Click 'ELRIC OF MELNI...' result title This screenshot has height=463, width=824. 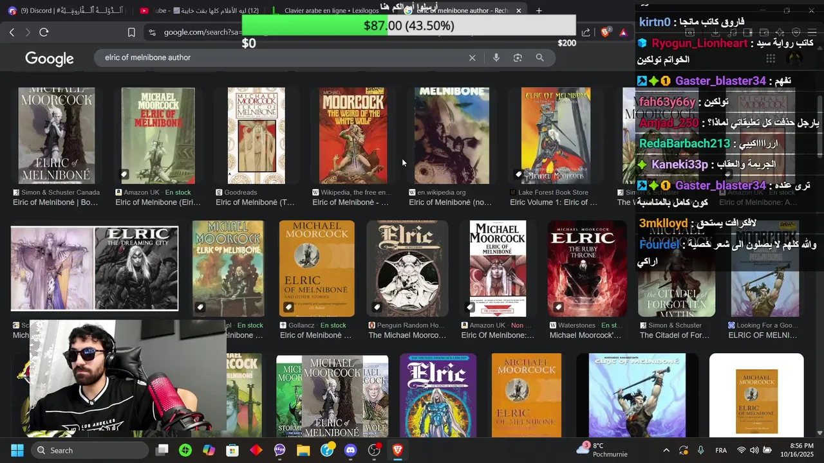(x=762, y=335)
